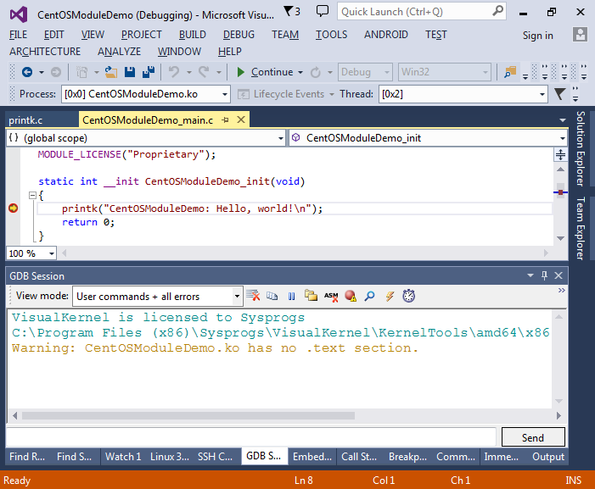This screenshot has width=595, height=489.
Task: Click the Open File folder icon
Action: [110, 72]
